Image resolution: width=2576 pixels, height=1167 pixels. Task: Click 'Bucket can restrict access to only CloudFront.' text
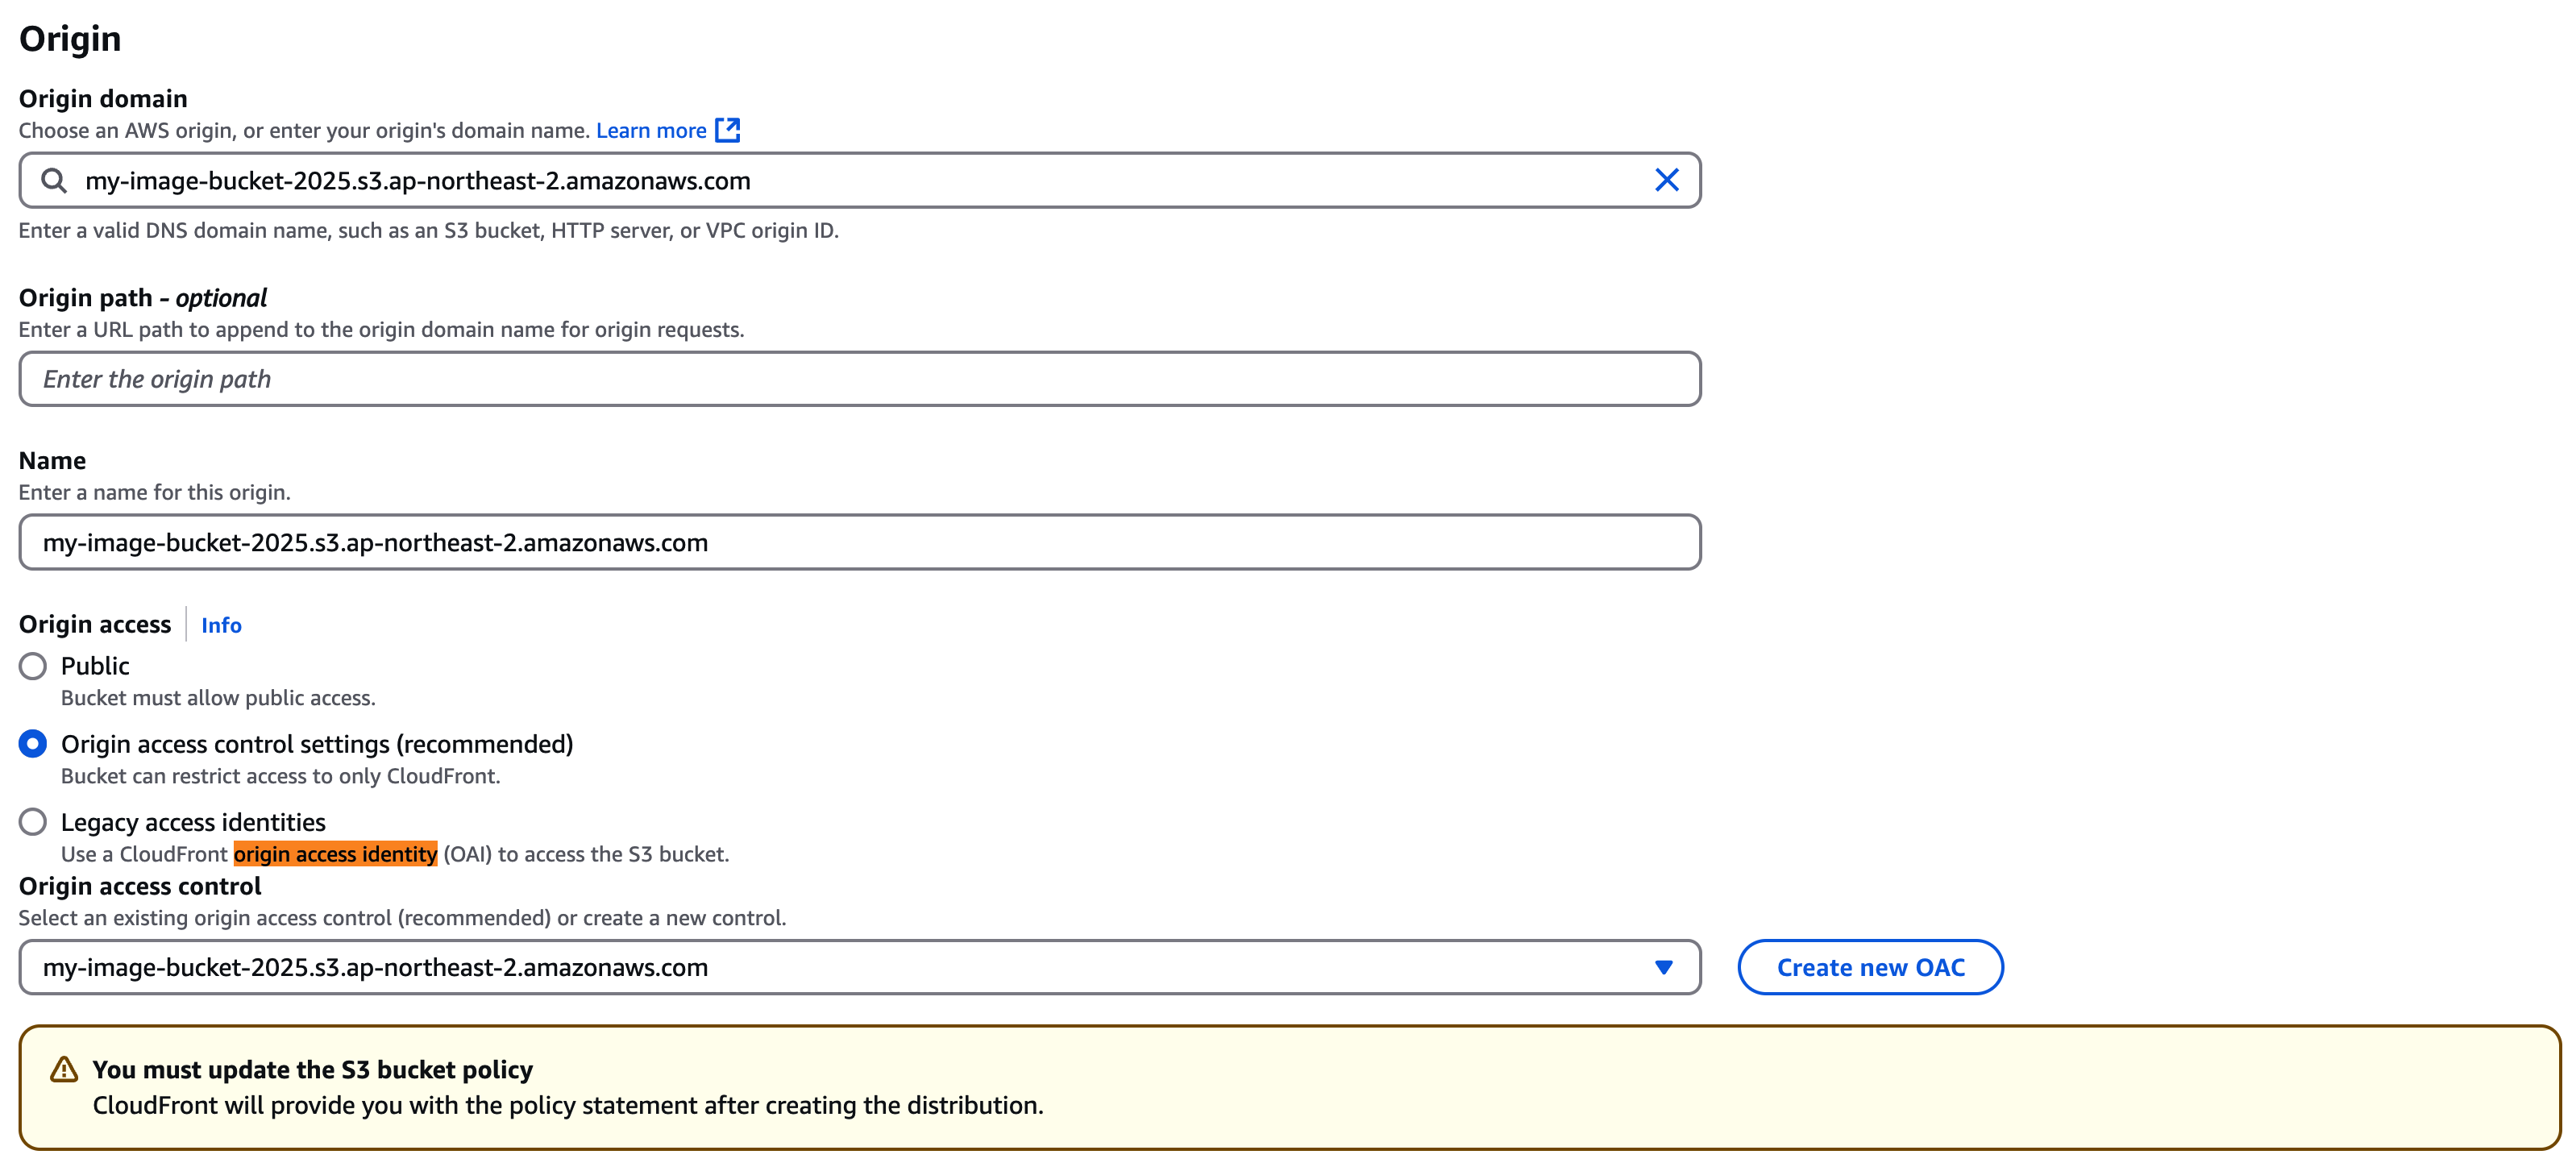click(280, 776)
